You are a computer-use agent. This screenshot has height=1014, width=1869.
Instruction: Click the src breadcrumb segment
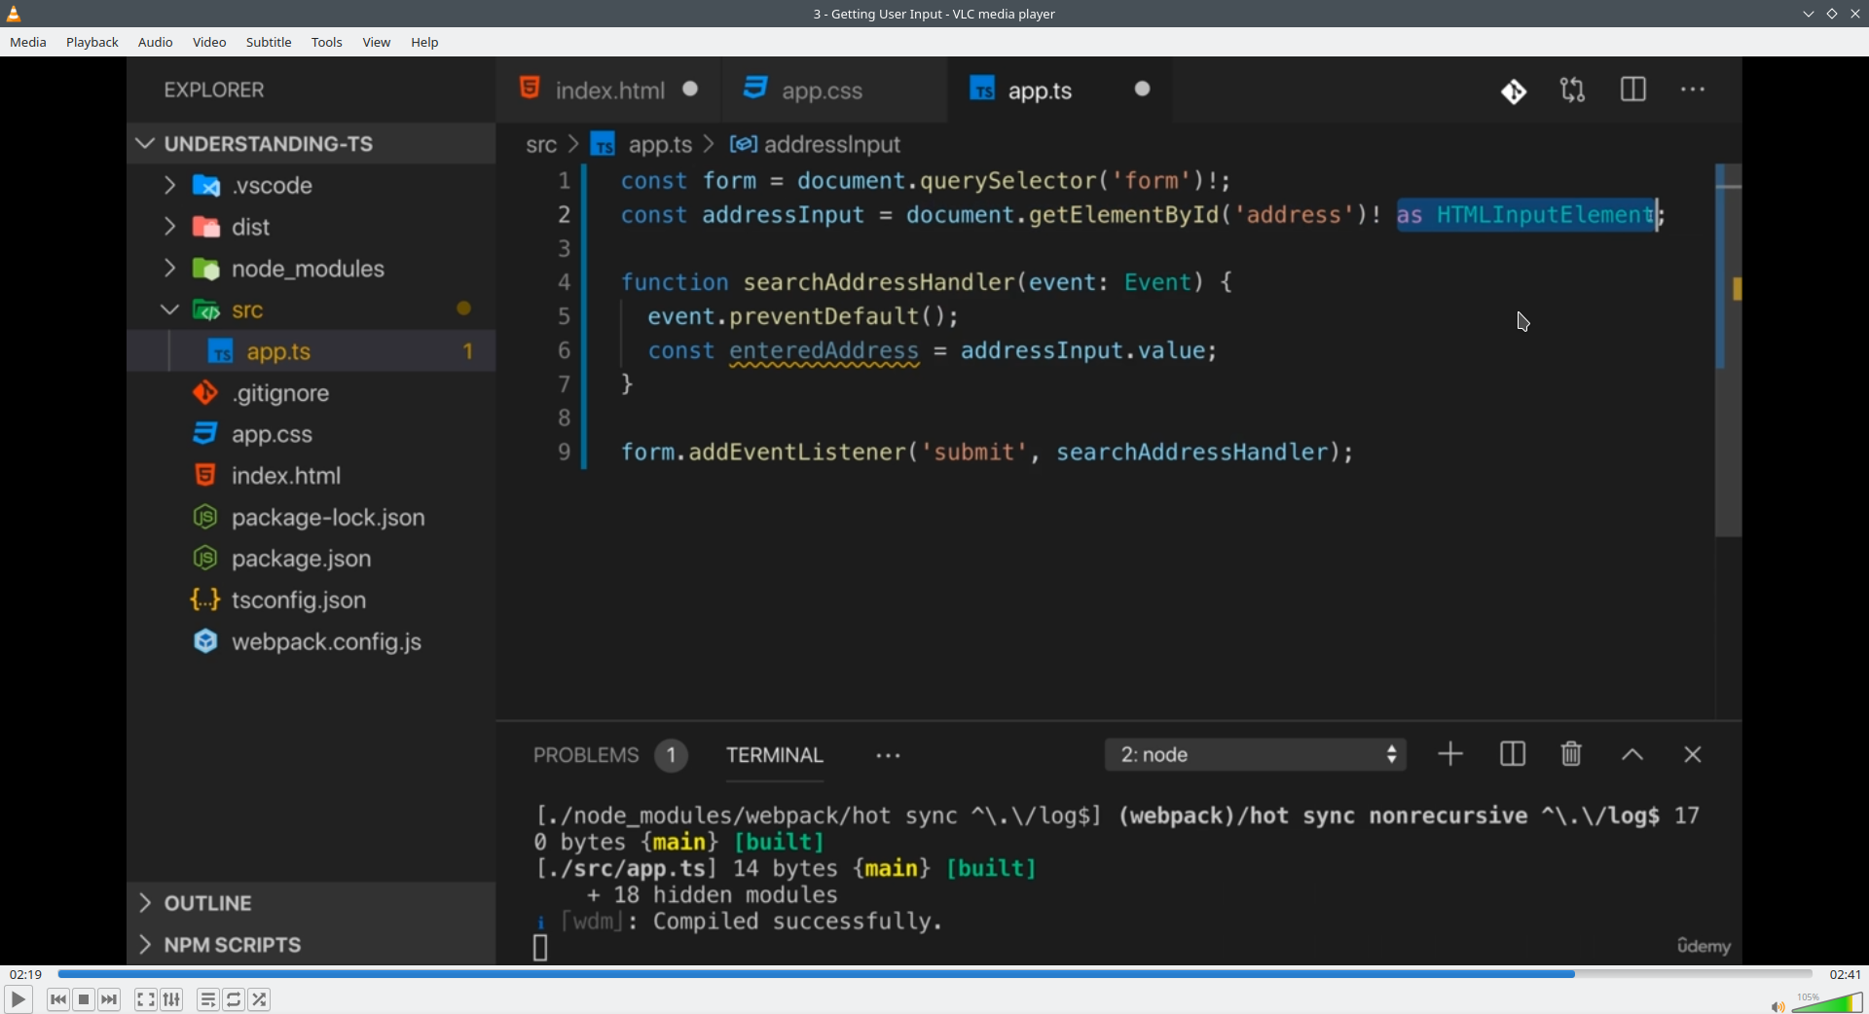click(541, 145)
